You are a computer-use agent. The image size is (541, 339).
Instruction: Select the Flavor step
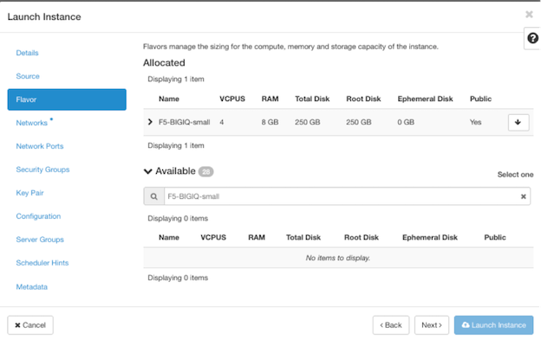point(67,99)
